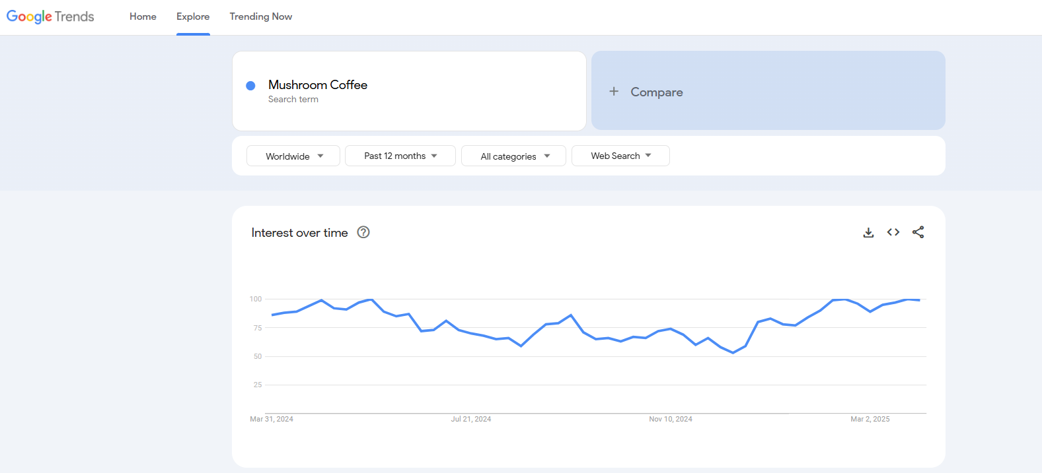Click the Jul 21, 2024 axis label
1042x473 pixels.
pos(471,419)
